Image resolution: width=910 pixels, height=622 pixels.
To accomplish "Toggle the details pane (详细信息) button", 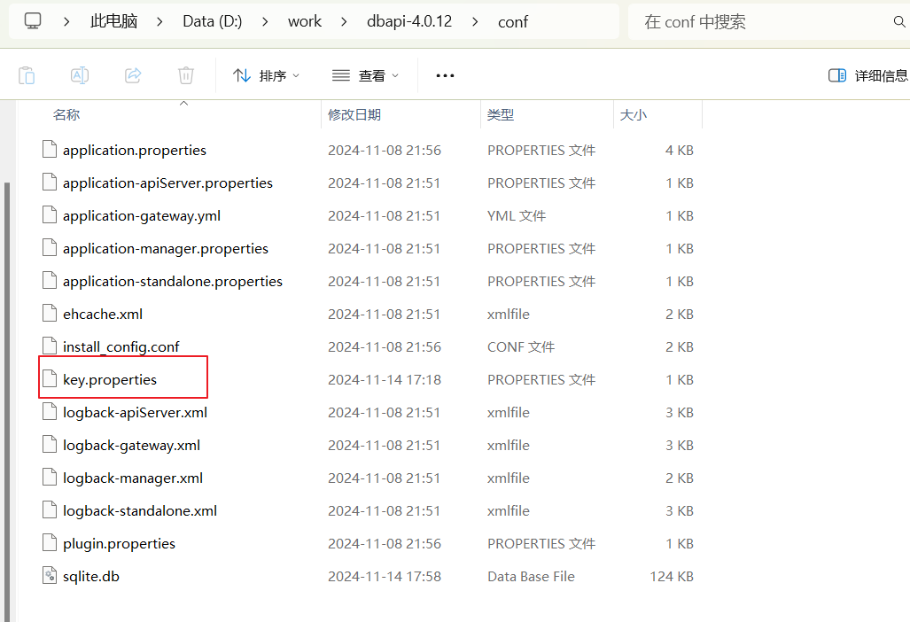I will coord(867,75).
